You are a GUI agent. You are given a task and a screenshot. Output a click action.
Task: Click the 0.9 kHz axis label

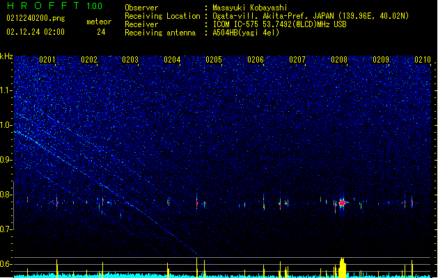tap(6, 160)
